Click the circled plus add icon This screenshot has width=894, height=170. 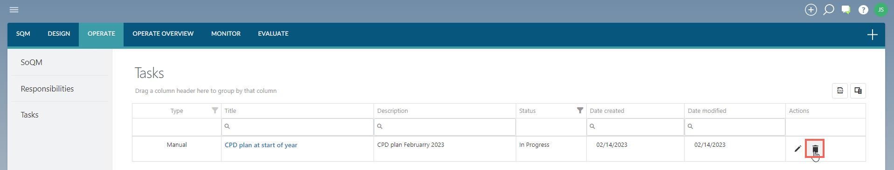(811, 10)
